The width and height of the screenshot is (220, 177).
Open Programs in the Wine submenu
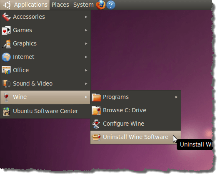coord(135,97)
